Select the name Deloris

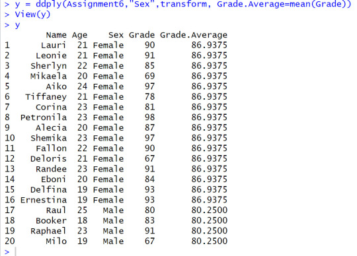(x=48, y=158)
